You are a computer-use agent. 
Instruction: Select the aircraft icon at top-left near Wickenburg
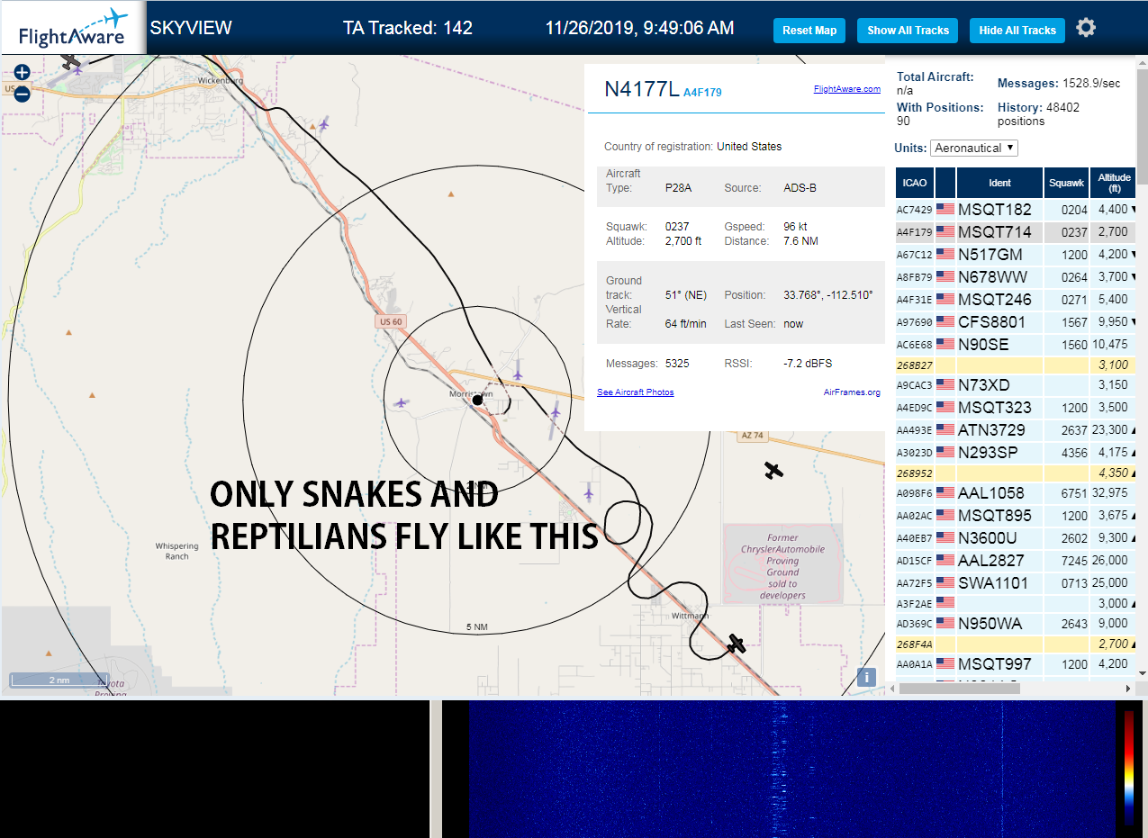pos(71,61)
